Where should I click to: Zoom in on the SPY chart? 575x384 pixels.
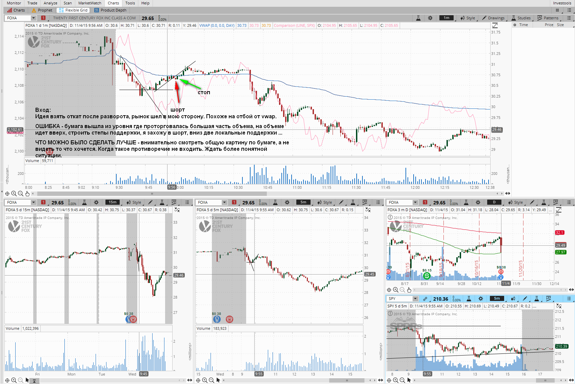[396, 380]
